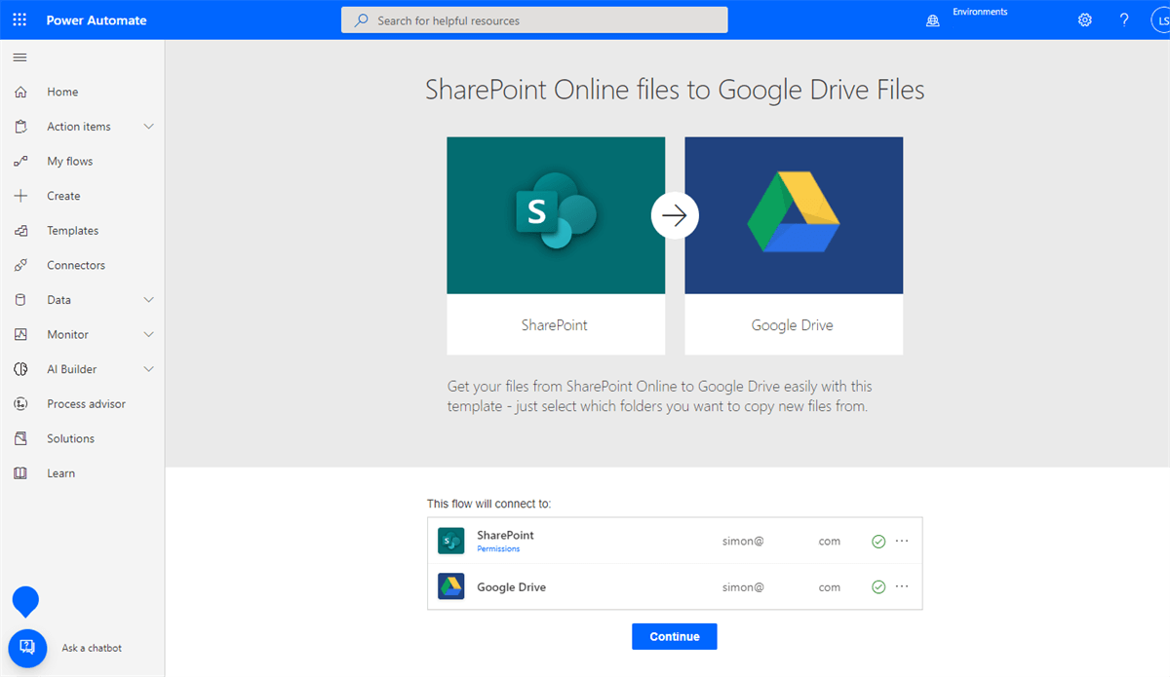Expand the Monitor chevron

149,334
